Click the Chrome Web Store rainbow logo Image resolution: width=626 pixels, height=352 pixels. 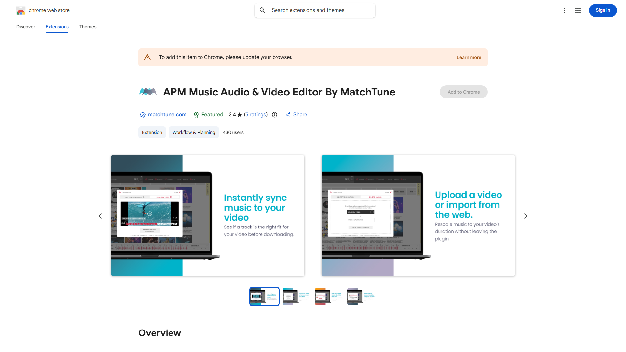point(21,11)
